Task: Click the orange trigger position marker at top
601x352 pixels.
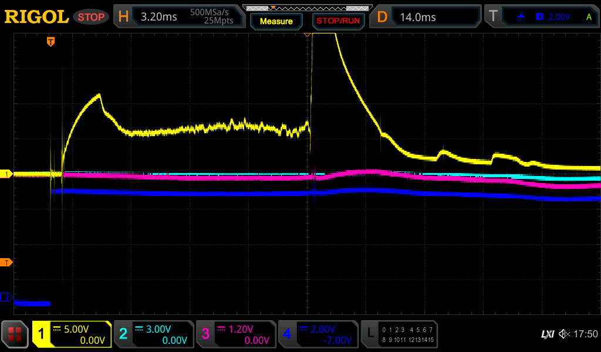Action: coord(51,42)
